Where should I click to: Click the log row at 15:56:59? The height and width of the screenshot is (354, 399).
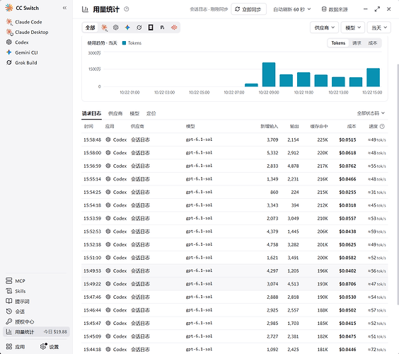click(x=235, y=166)
